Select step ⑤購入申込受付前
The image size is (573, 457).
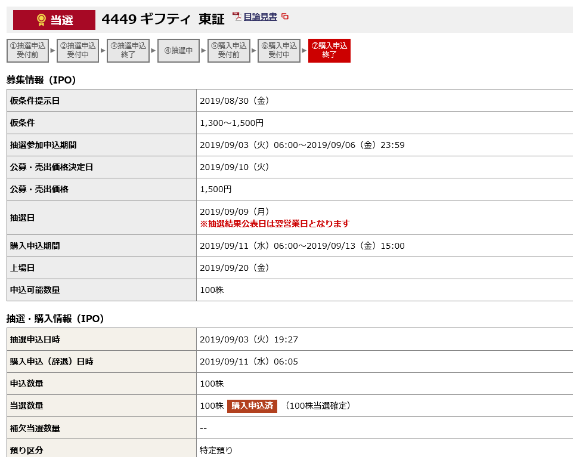click(228, 50)
